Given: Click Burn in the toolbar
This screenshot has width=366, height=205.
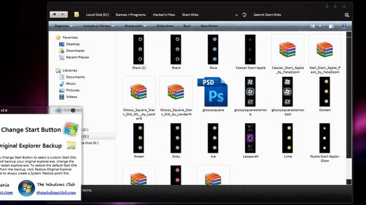Looking at the screenshot, I should (187, 26).
